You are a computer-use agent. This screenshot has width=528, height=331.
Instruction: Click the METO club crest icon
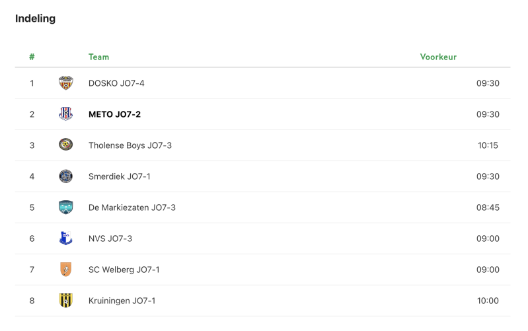[65, 114]
